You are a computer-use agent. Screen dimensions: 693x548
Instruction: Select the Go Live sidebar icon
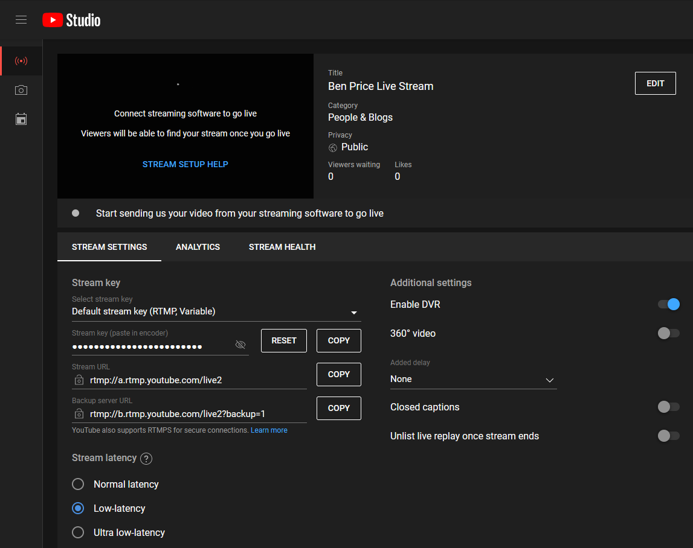pyautogui.click(x=21, y=60)
